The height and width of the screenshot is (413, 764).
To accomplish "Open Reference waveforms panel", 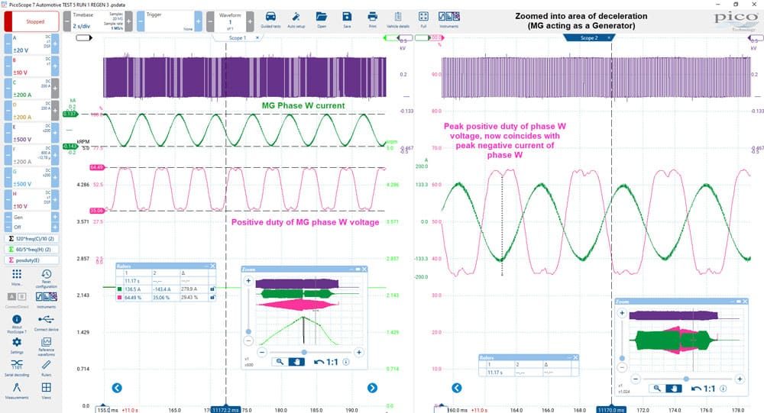I will 47,347.
